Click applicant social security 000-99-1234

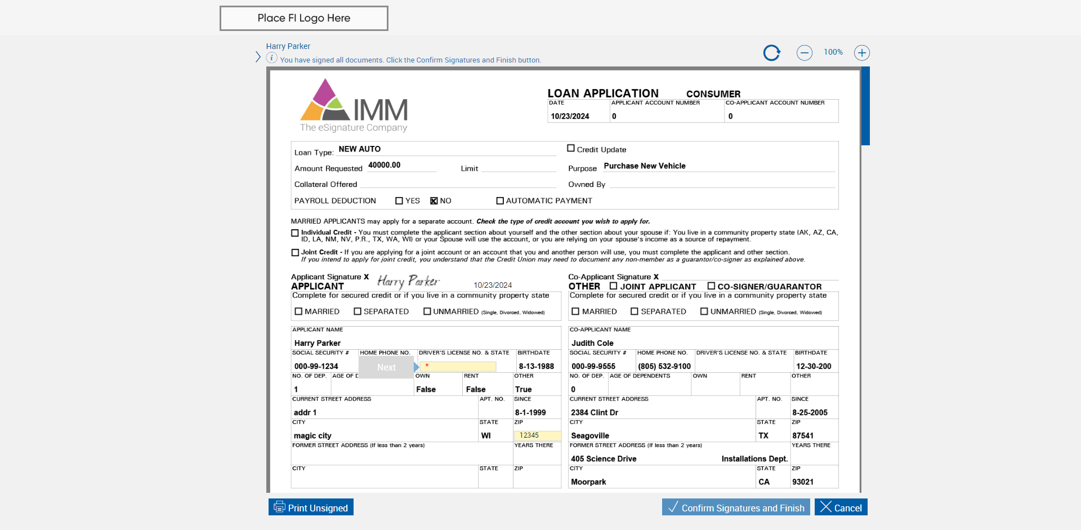[x=316, y=366]
